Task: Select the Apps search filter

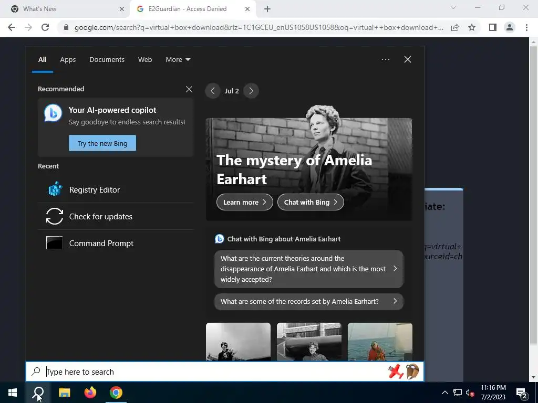Action: click(x=68, y=60)
